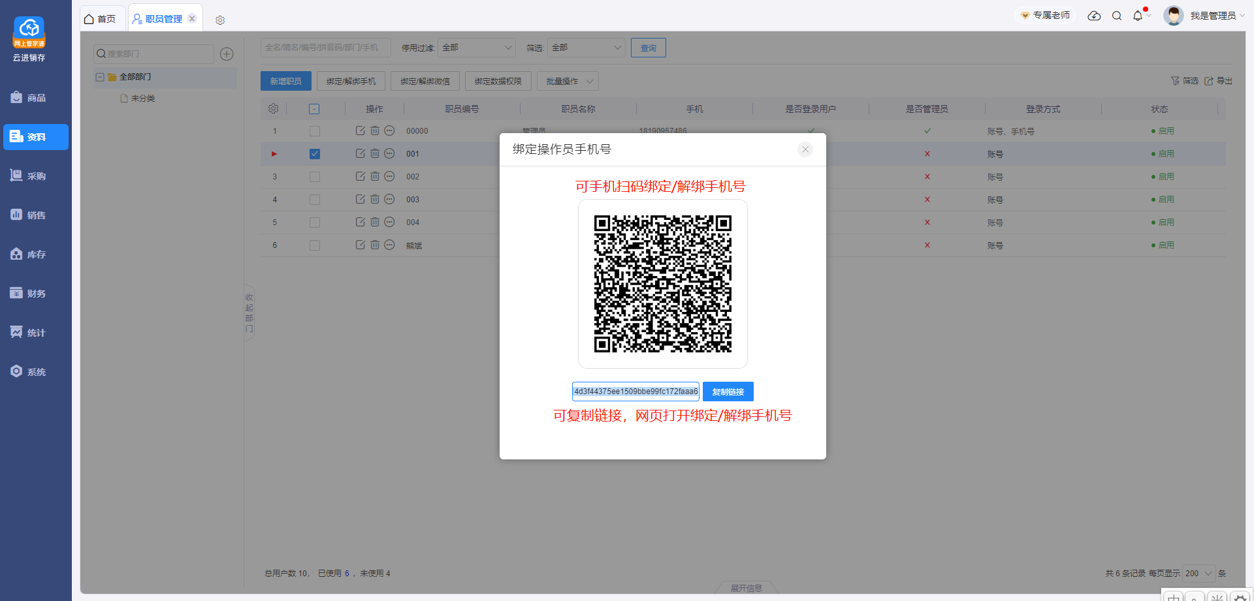
Task: Open the 商品 sidebar module
Action: [36, 98]
